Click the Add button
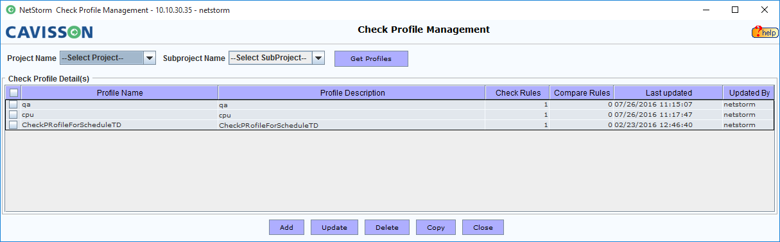The image size is (780, 242). [x=286, y=227]
